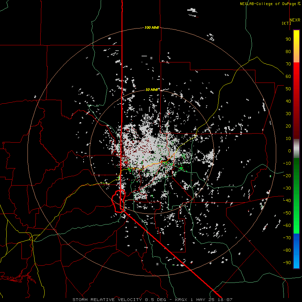
Task: Click the -70 value on velocity scale
Action: 287,238
